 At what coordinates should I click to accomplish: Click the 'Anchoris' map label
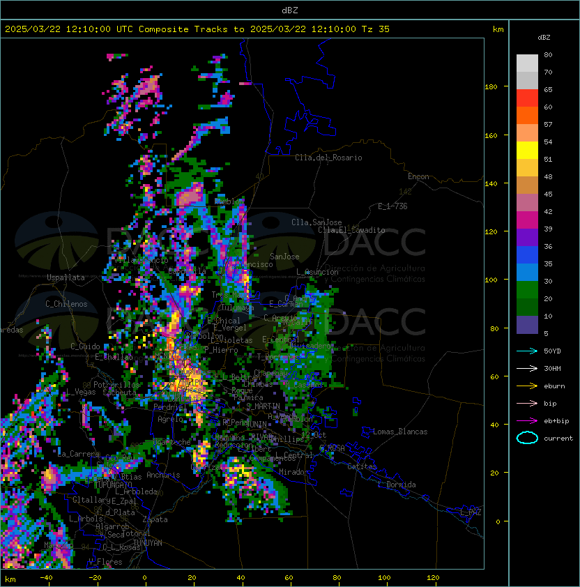pyautogui.click(x=163, y=475)
